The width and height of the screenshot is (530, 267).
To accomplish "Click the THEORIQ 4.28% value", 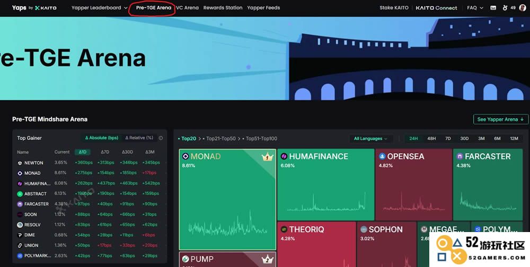I will [x=288, y=238].
